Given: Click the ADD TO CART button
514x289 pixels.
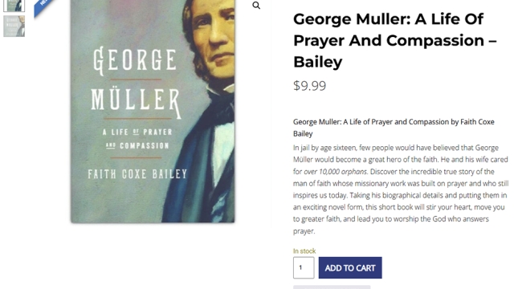Looking at the screenshot, I should click(x=350, y=267).
